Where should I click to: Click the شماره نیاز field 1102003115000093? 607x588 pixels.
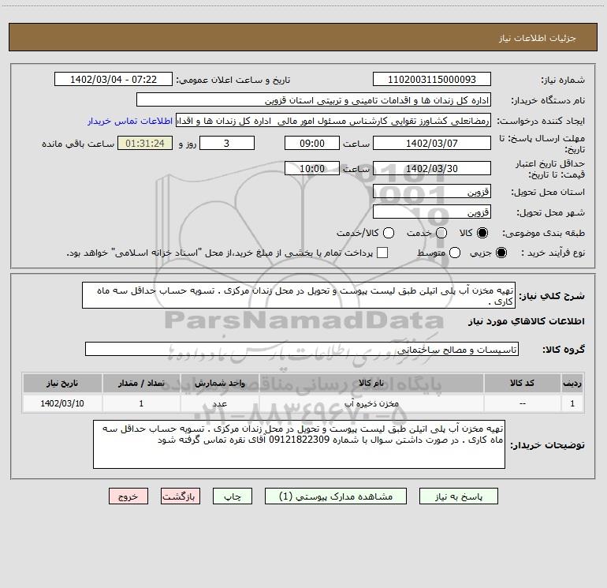[432, 79]
